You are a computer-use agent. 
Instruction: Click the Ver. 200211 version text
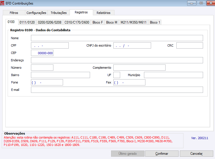200,138
